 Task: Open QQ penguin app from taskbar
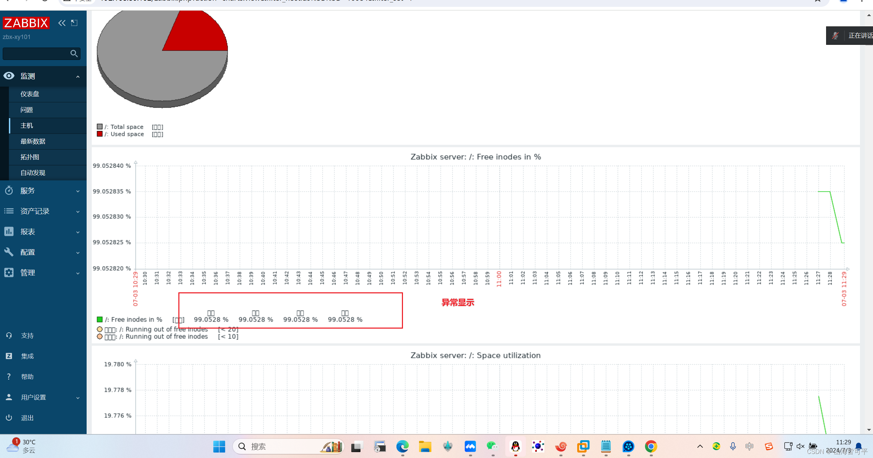pyautogui.click(x=515, y=446)
